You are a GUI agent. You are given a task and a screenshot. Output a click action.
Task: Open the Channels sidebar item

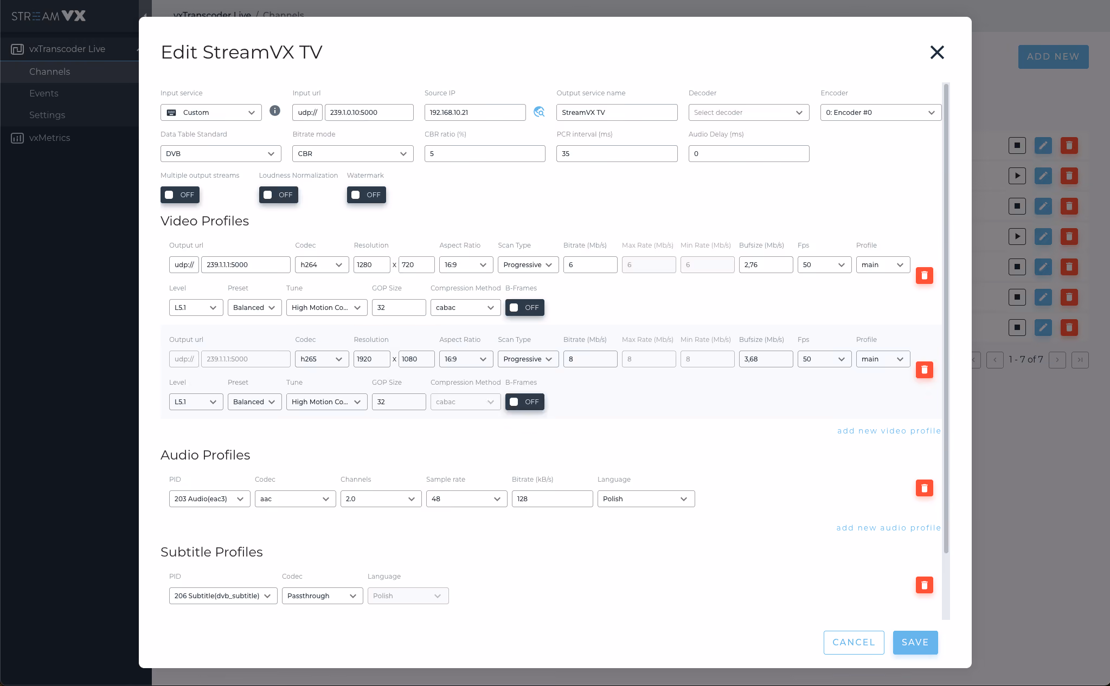tap(50, 72)
